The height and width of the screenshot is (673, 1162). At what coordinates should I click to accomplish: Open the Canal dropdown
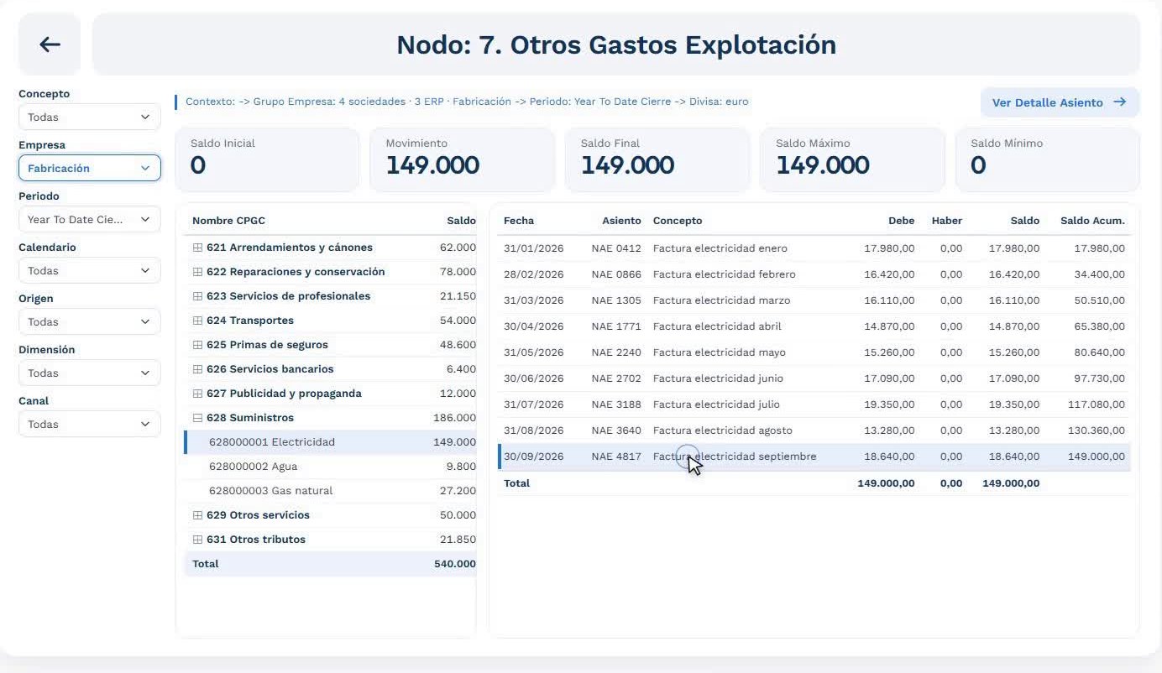tap(89, 424)
